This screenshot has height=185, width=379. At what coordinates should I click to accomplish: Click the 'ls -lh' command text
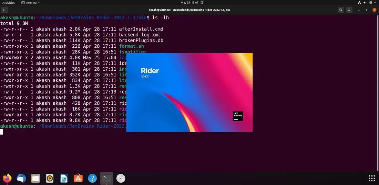161,18
